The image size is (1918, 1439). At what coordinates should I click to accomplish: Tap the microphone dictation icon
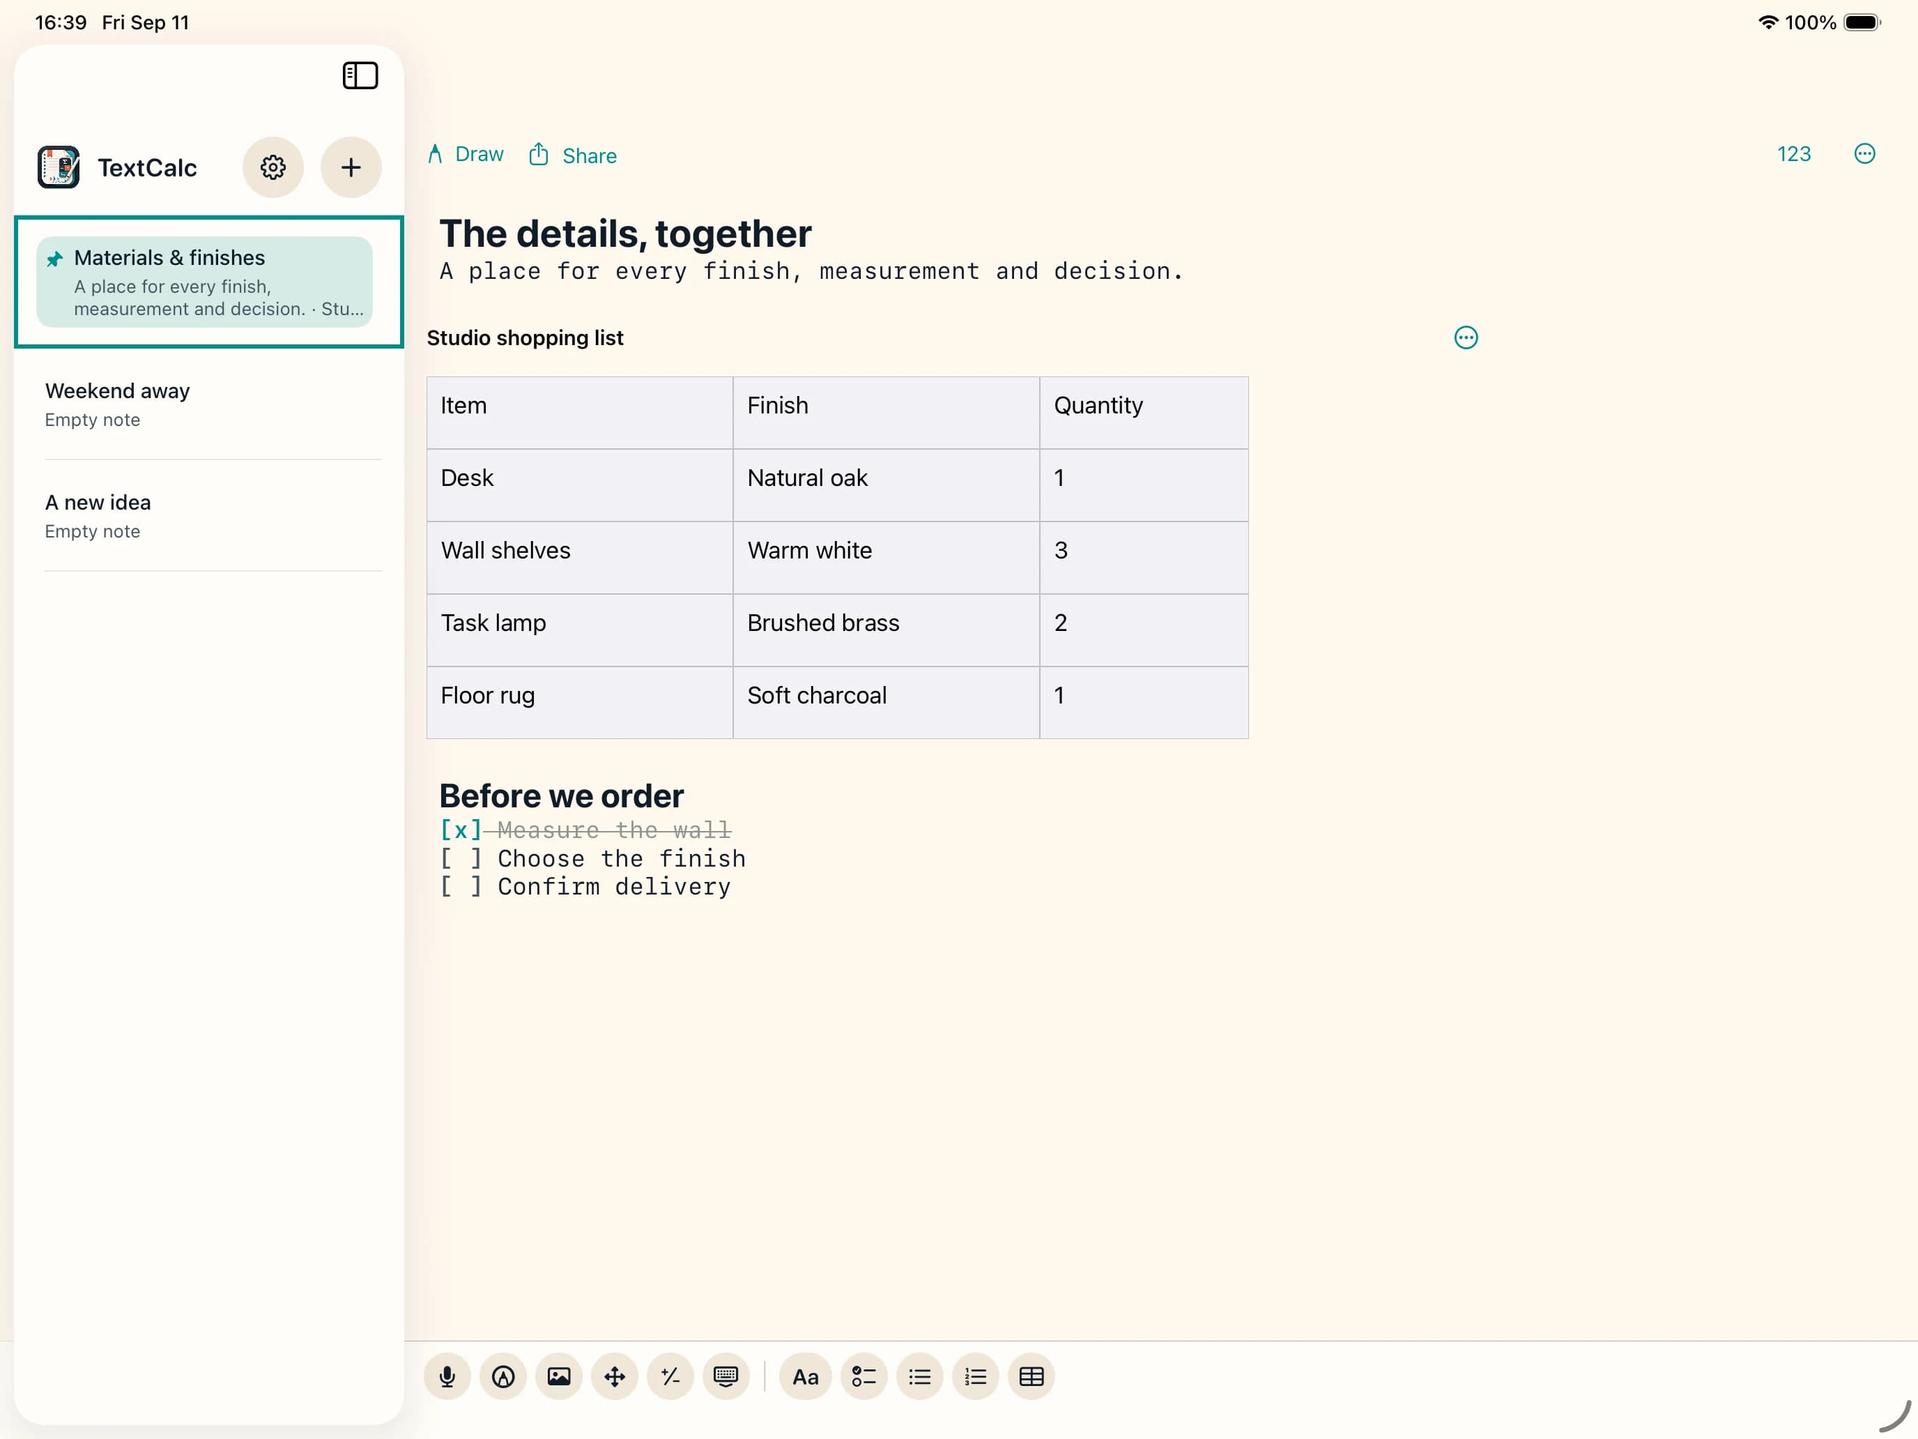click(x=447, y=1376)
